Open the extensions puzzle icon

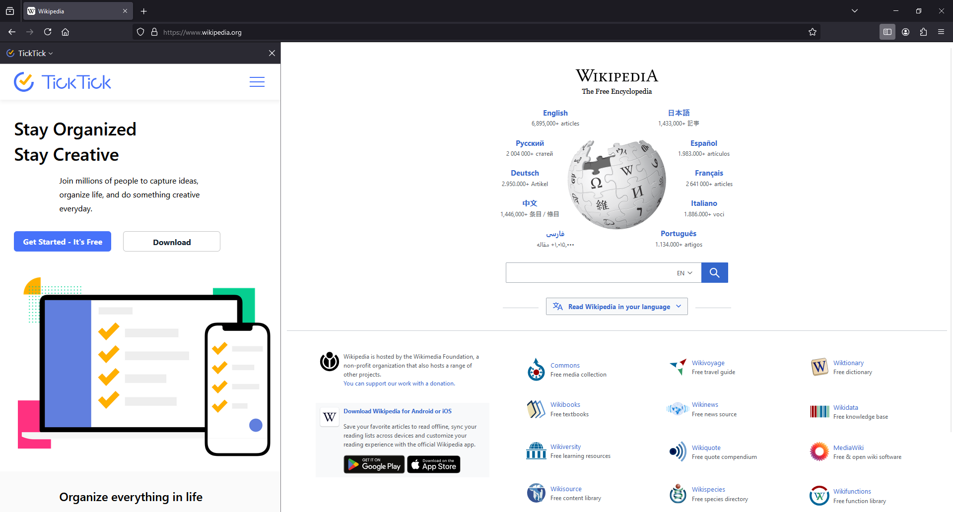click(923, 32)
